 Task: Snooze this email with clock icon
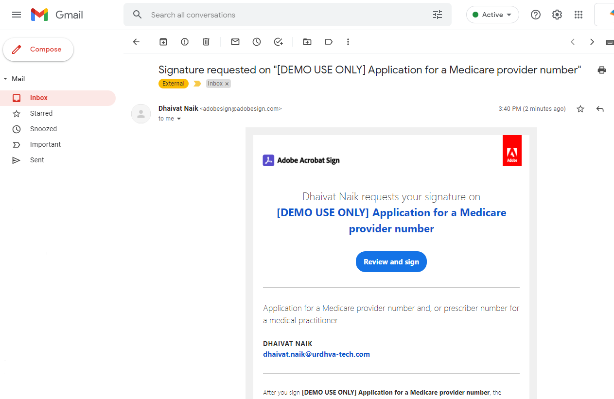pyautogui.click(x=257, y=42)
